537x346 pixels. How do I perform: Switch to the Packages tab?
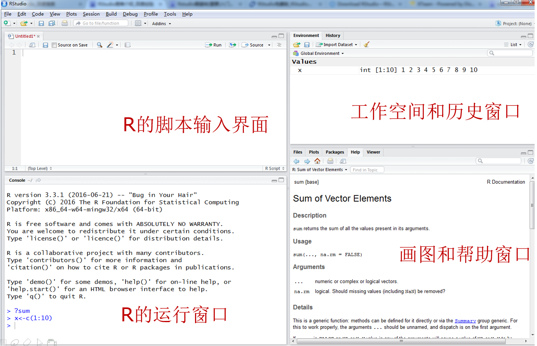coord(335,152)
